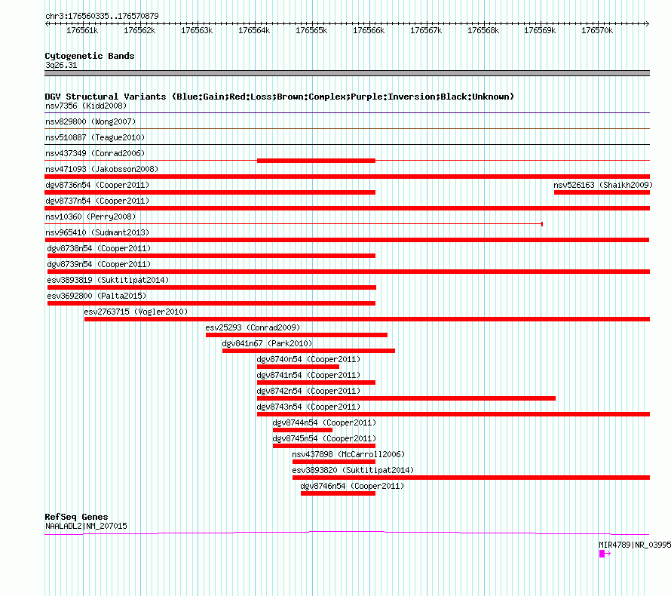Click the magenta MIR4789 gene glyph
Viewport: 671px width, 596px height.
click(x=604, y=554)
